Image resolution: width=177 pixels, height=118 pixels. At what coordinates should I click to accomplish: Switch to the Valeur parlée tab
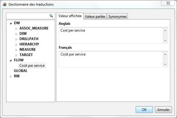click(x=95, y=17)
